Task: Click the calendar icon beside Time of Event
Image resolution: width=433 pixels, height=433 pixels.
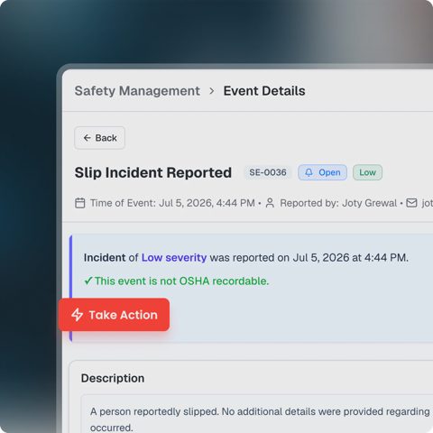Action: pos(79,203)
